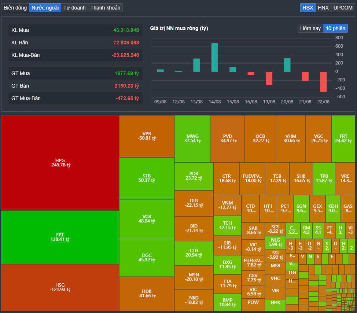
Task: Click the TPB 15.87 tỷ tile
Action: 324,178
